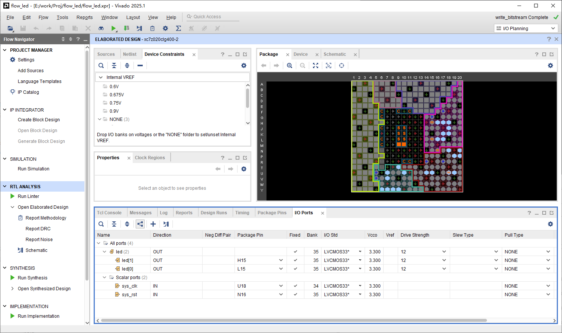Viewport: 562px width, 333px height.
Task: Click the I/O Ports horizontal scrollbar
Action: (294, 320)
